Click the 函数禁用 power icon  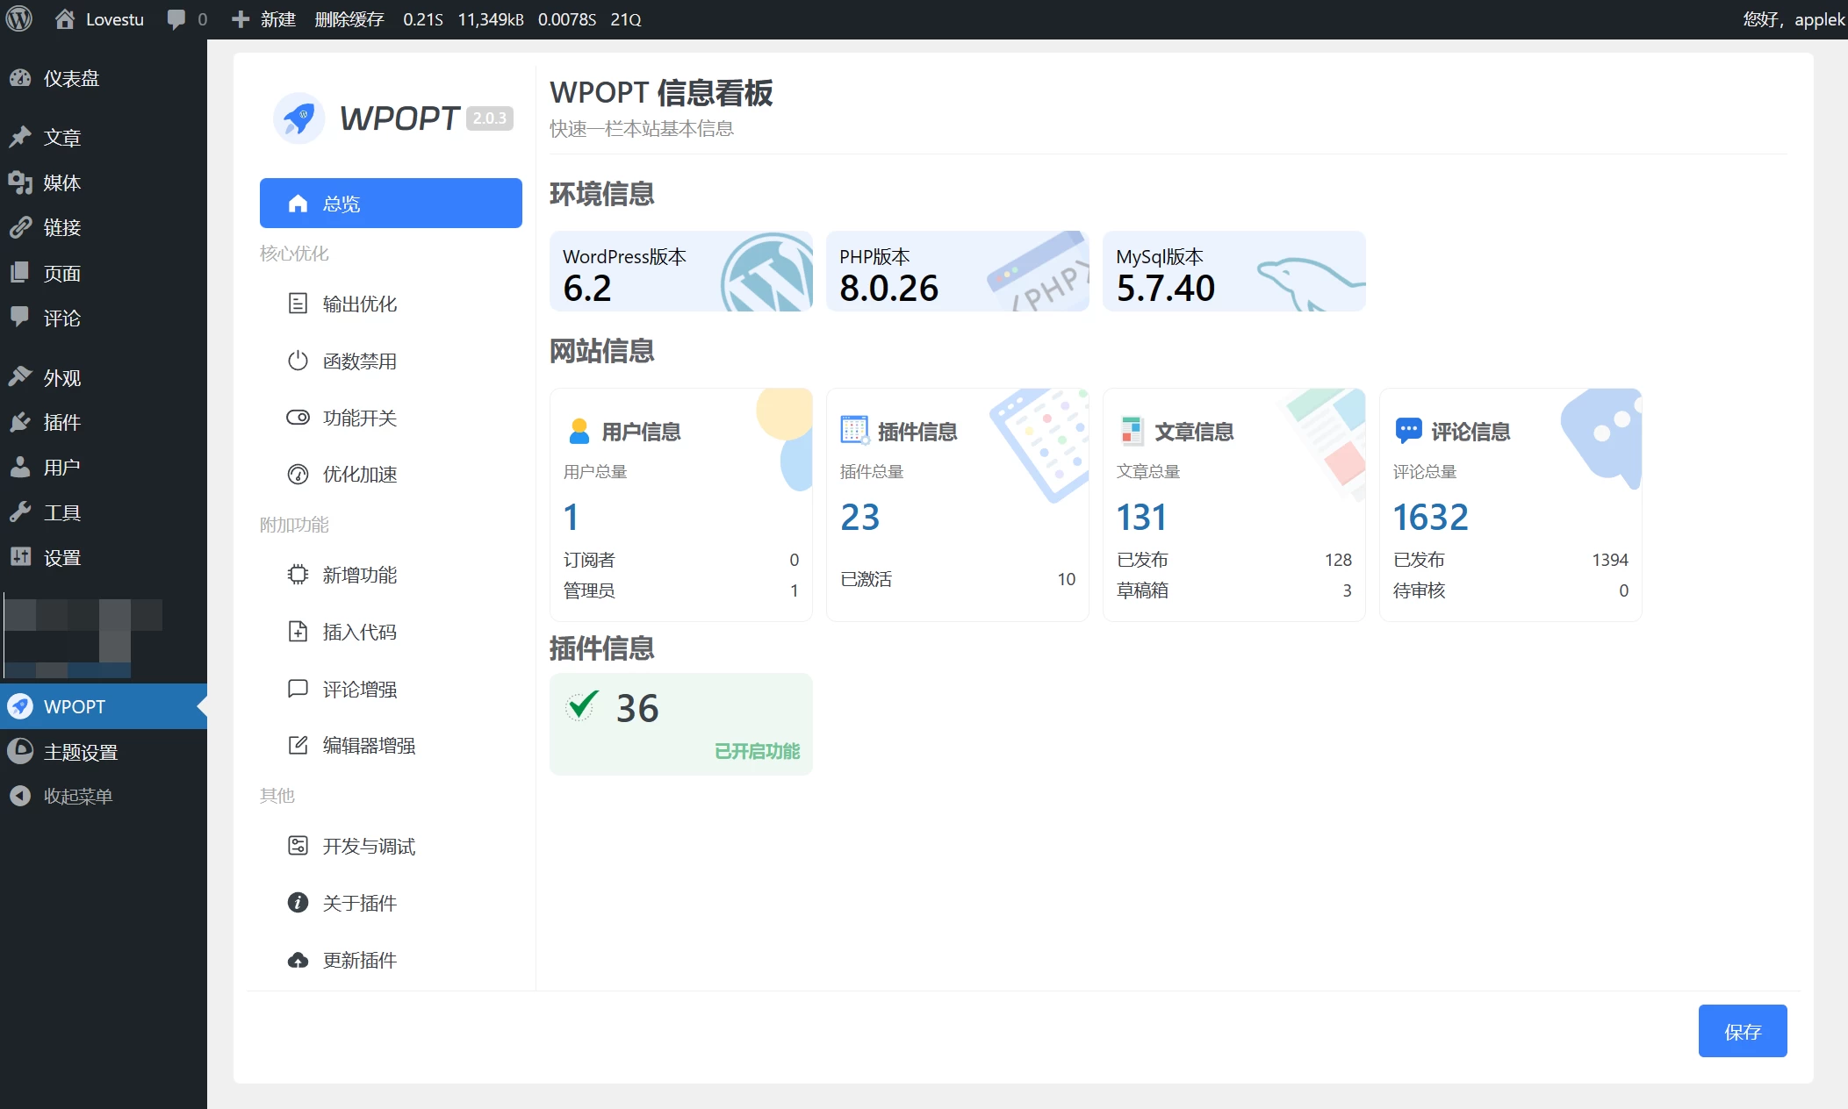(298, 361)
